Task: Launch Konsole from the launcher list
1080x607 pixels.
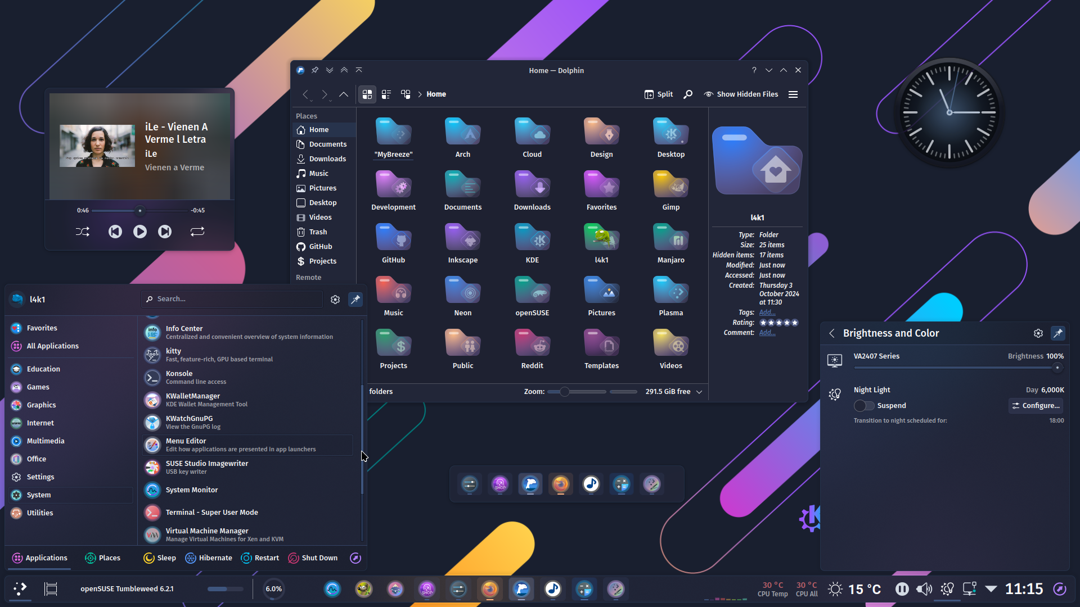Action: [247, 378]
